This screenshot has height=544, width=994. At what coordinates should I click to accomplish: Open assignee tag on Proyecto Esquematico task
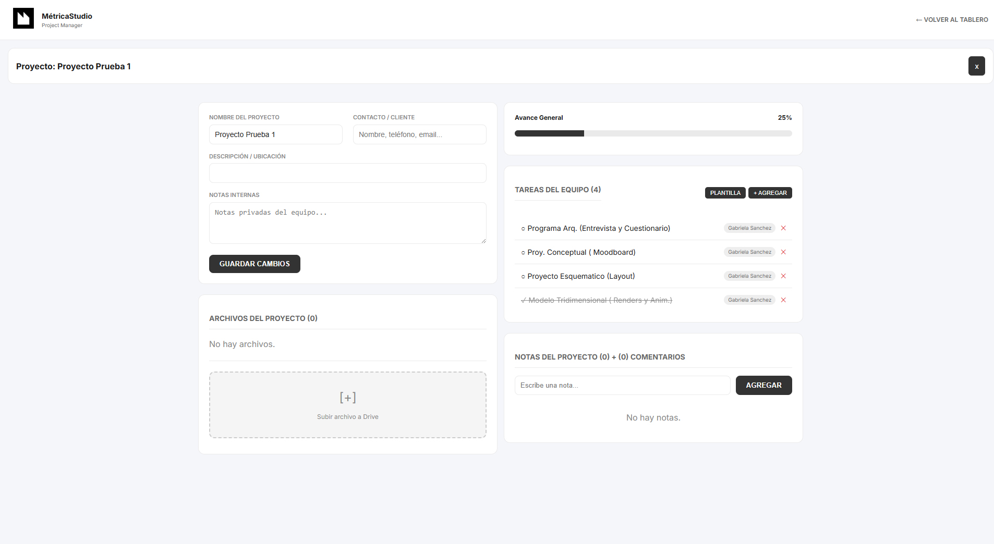click(x=749, y=276)
